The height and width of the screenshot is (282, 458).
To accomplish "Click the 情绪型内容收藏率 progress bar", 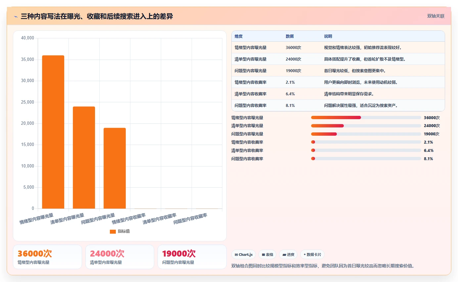I will [366, 142].
